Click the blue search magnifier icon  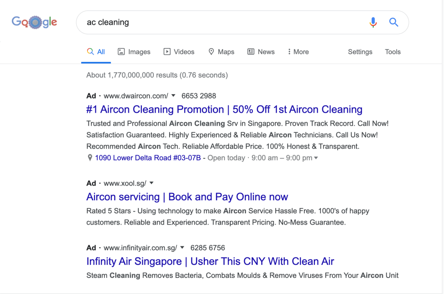pos(394,22)
